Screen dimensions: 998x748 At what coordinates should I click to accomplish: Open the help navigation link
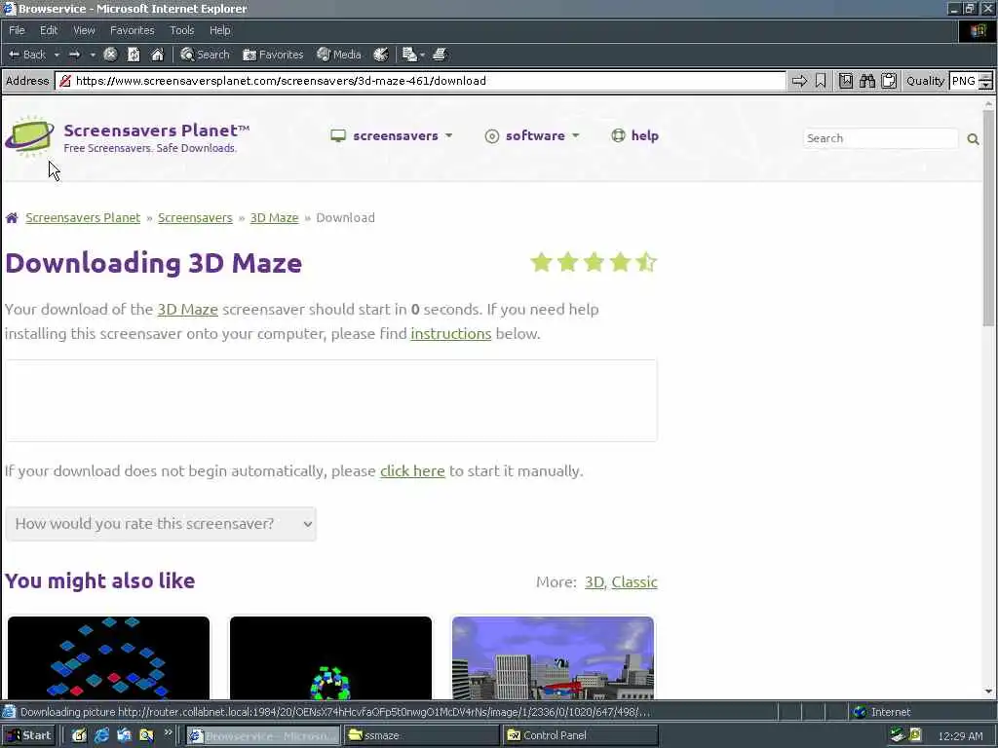[634, 135]
